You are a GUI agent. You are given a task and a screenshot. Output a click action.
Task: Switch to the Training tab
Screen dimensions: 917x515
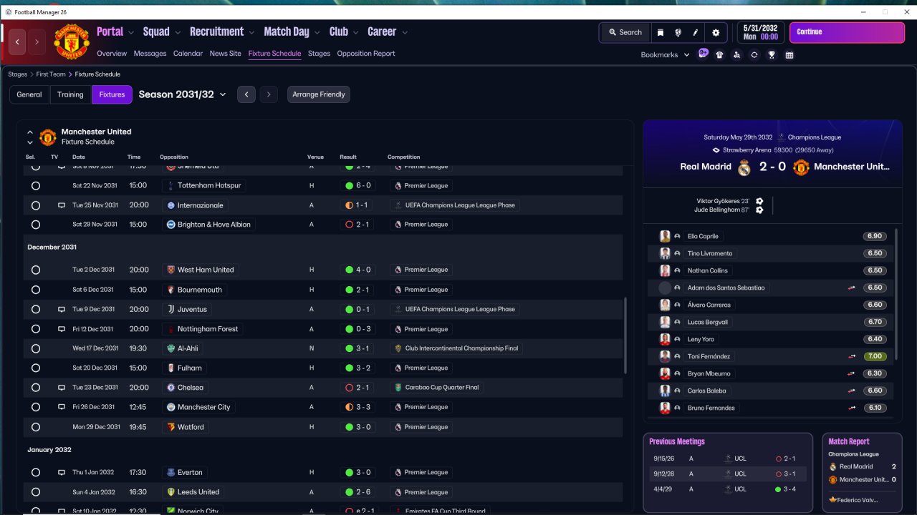click(x=71, y=94)
